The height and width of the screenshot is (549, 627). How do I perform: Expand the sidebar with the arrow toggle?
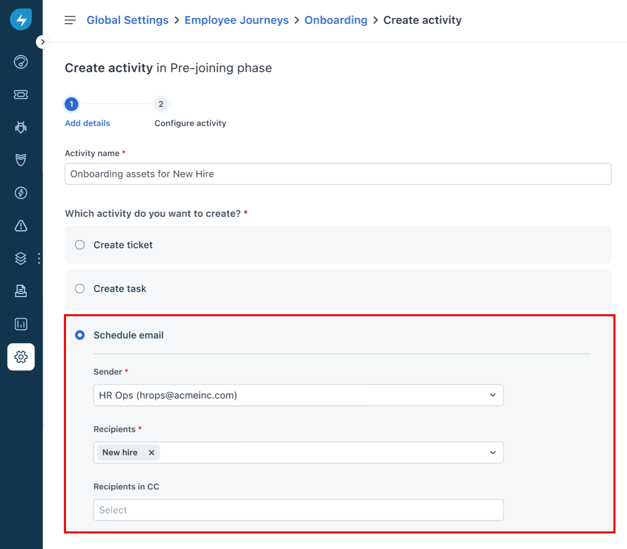pos(43,42)
